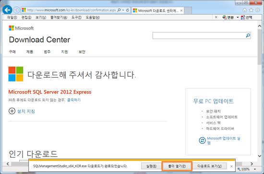Click the browser Back arrow button
Screen dimensions: 264x174
7,10
